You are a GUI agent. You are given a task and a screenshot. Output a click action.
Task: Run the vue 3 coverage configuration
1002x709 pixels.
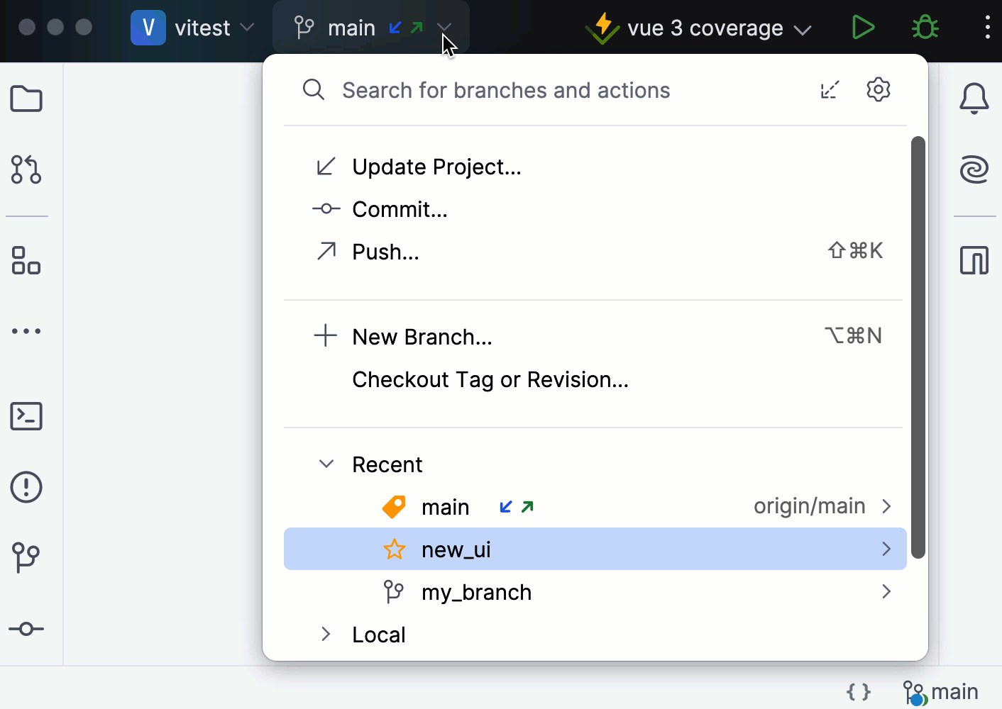[864, 28]
